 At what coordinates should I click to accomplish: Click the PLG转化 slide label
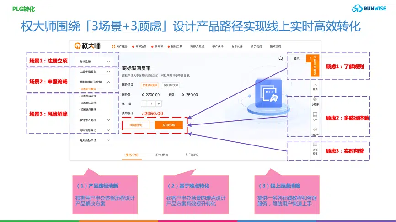(23, 9)
